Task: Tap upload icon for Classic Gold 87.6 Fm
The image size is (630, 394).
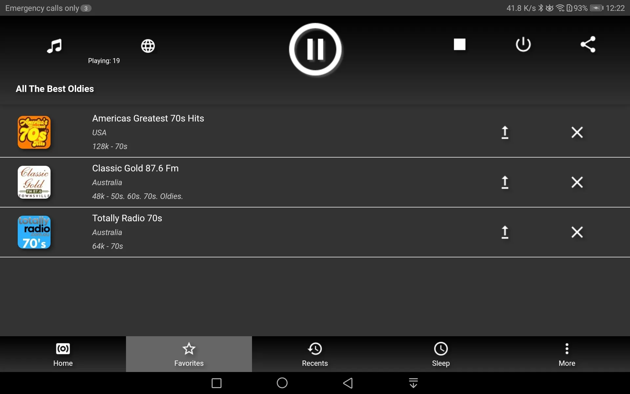Action: tap(505, 182)
